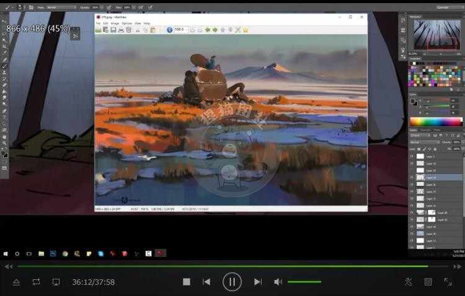Open the brush preset picker in options bar
Screen dimensions: 465x296
(x=20, y=7)
